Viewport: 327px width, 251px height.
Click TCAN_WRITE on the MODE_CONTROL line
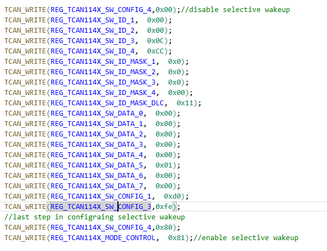[x=25, y=238]
